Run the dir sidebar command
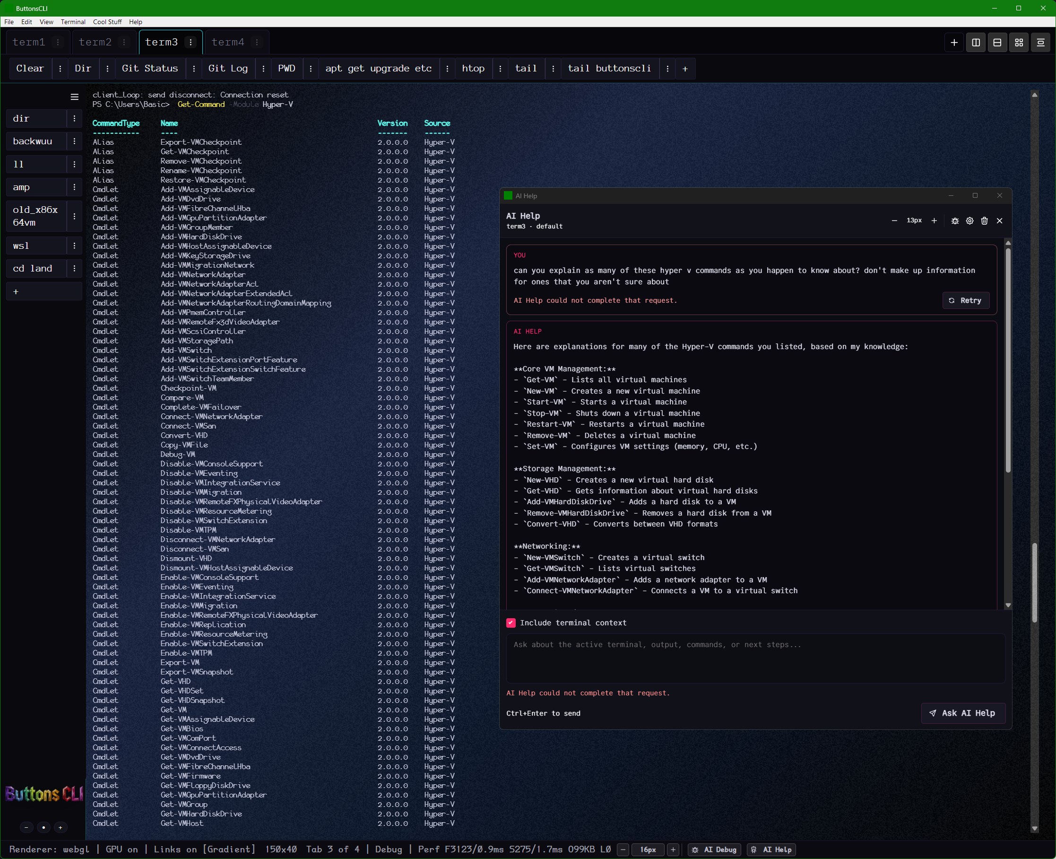The height and width of the screenshot is (859, 1056). click(x=36, y=119)
